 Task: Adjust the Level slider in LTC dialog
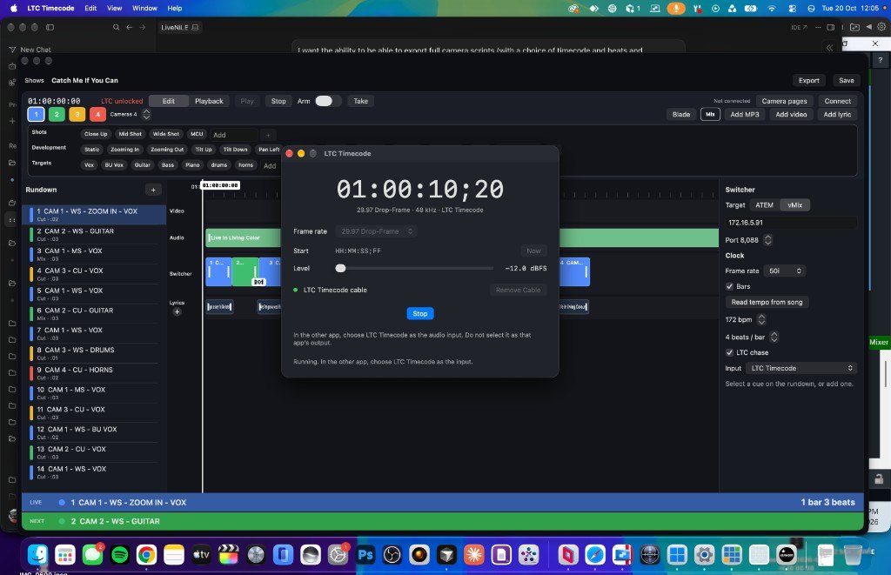340,268
